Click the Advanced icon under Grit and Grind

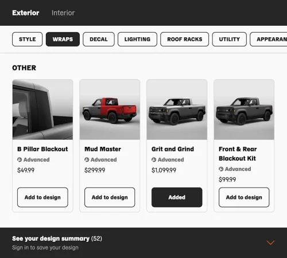(154, 159)
